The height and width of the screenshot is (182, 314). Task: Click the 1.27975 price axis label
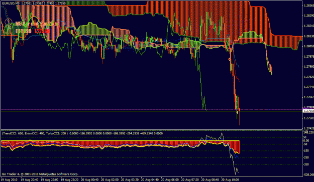coord(308,57)
